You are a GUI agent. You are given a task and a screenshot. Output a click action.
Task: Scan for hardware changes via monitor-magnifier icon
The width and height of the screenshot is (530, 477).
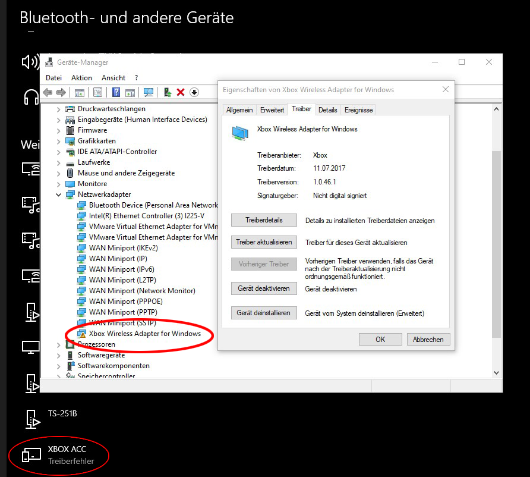149,92
